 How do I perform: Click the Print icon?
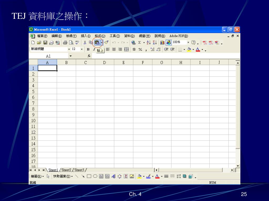[x=65, y=43]
